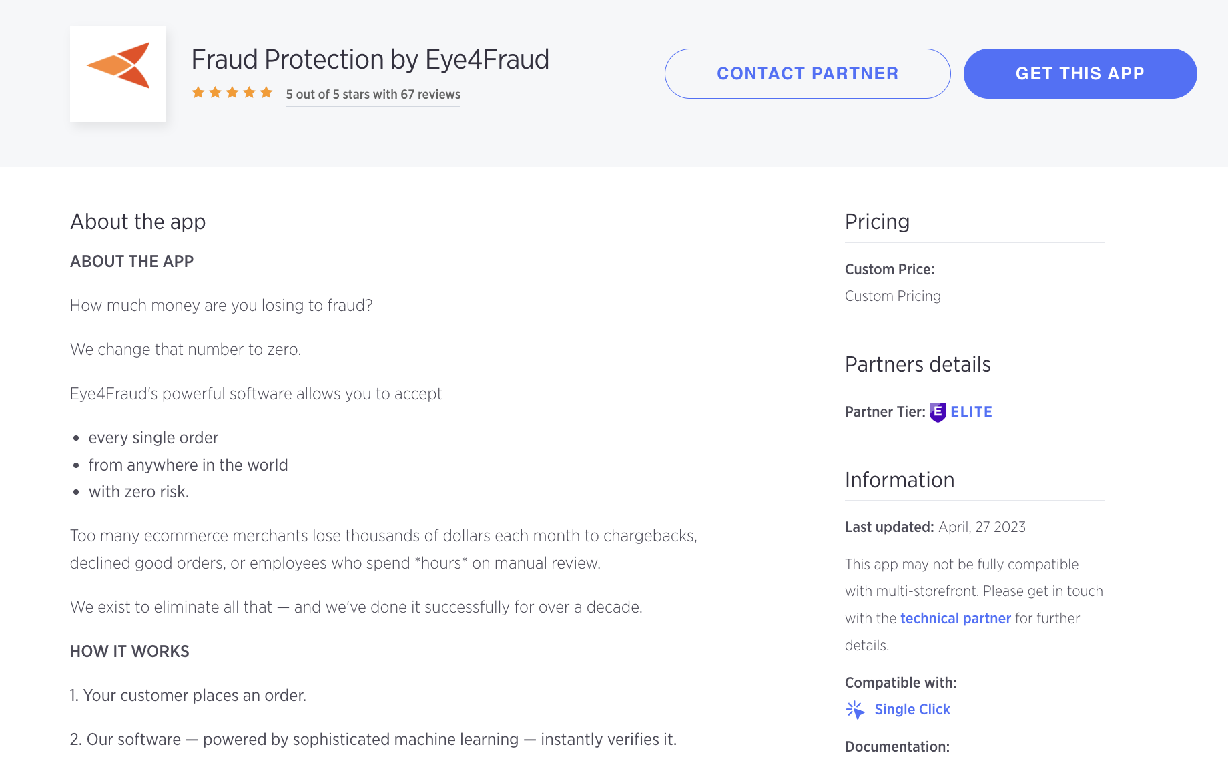Click the second rating star
1228x761 pixels.
215,93
